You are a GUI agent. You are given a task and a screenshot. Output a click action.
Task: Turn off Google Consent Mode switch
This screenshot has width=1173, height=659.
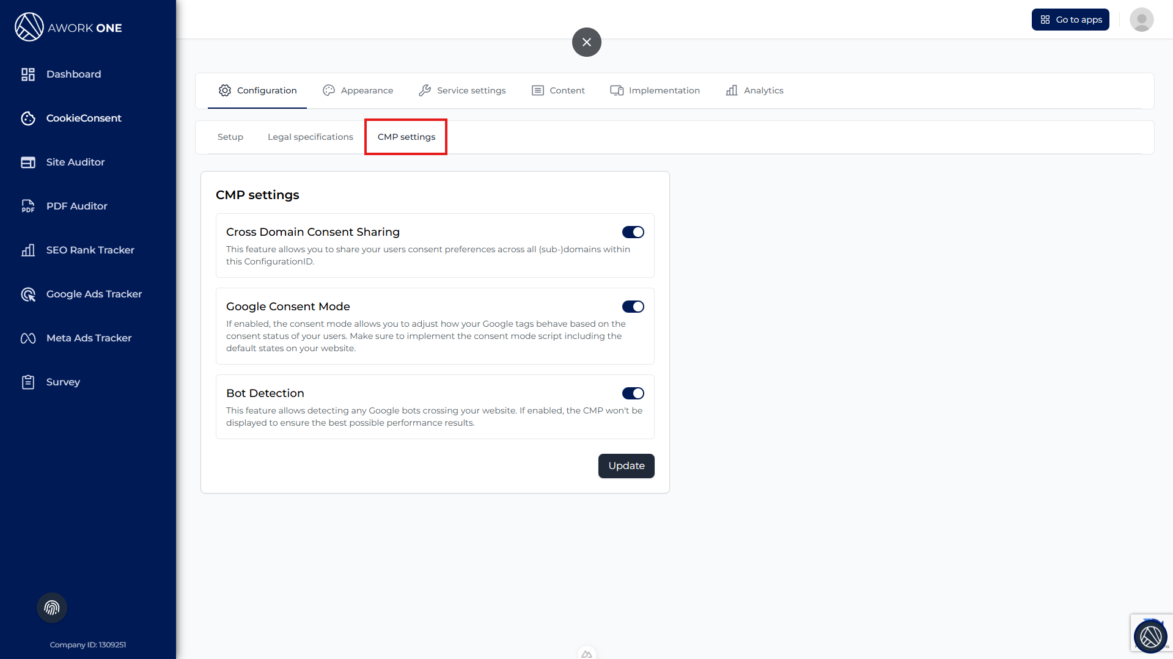(x=633, y=307)
